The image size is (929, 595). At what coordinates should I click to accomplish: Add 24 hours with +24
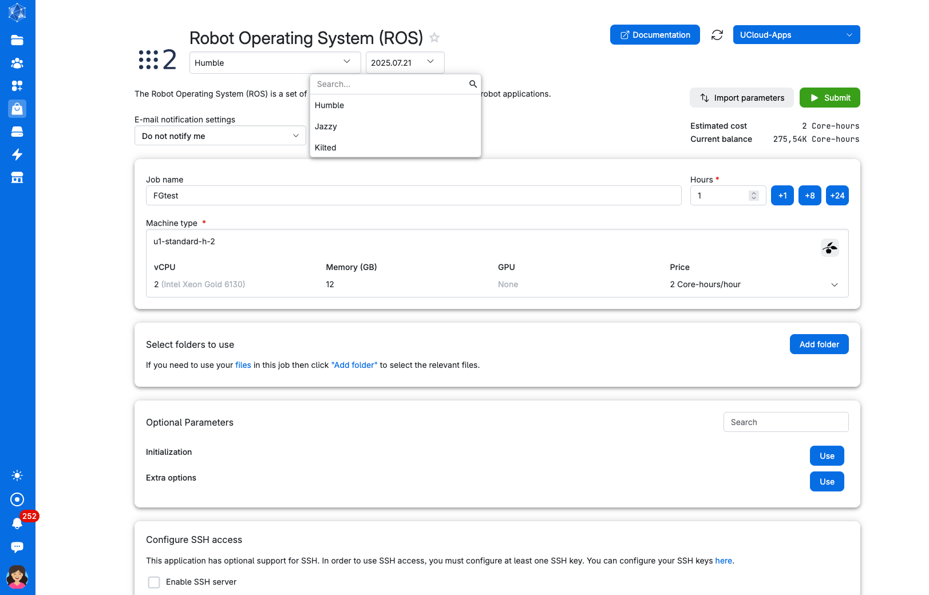click(837, 196)
